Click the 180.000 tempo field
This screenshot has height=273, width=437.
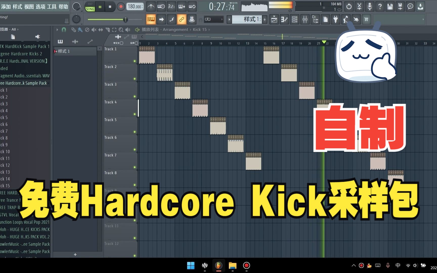[x=135, y=7]
